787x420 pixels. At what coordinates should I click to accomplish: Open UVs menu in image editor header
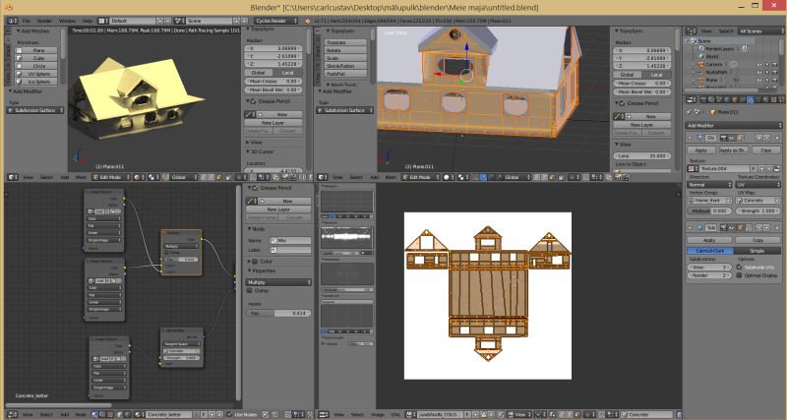coord(395,414)
